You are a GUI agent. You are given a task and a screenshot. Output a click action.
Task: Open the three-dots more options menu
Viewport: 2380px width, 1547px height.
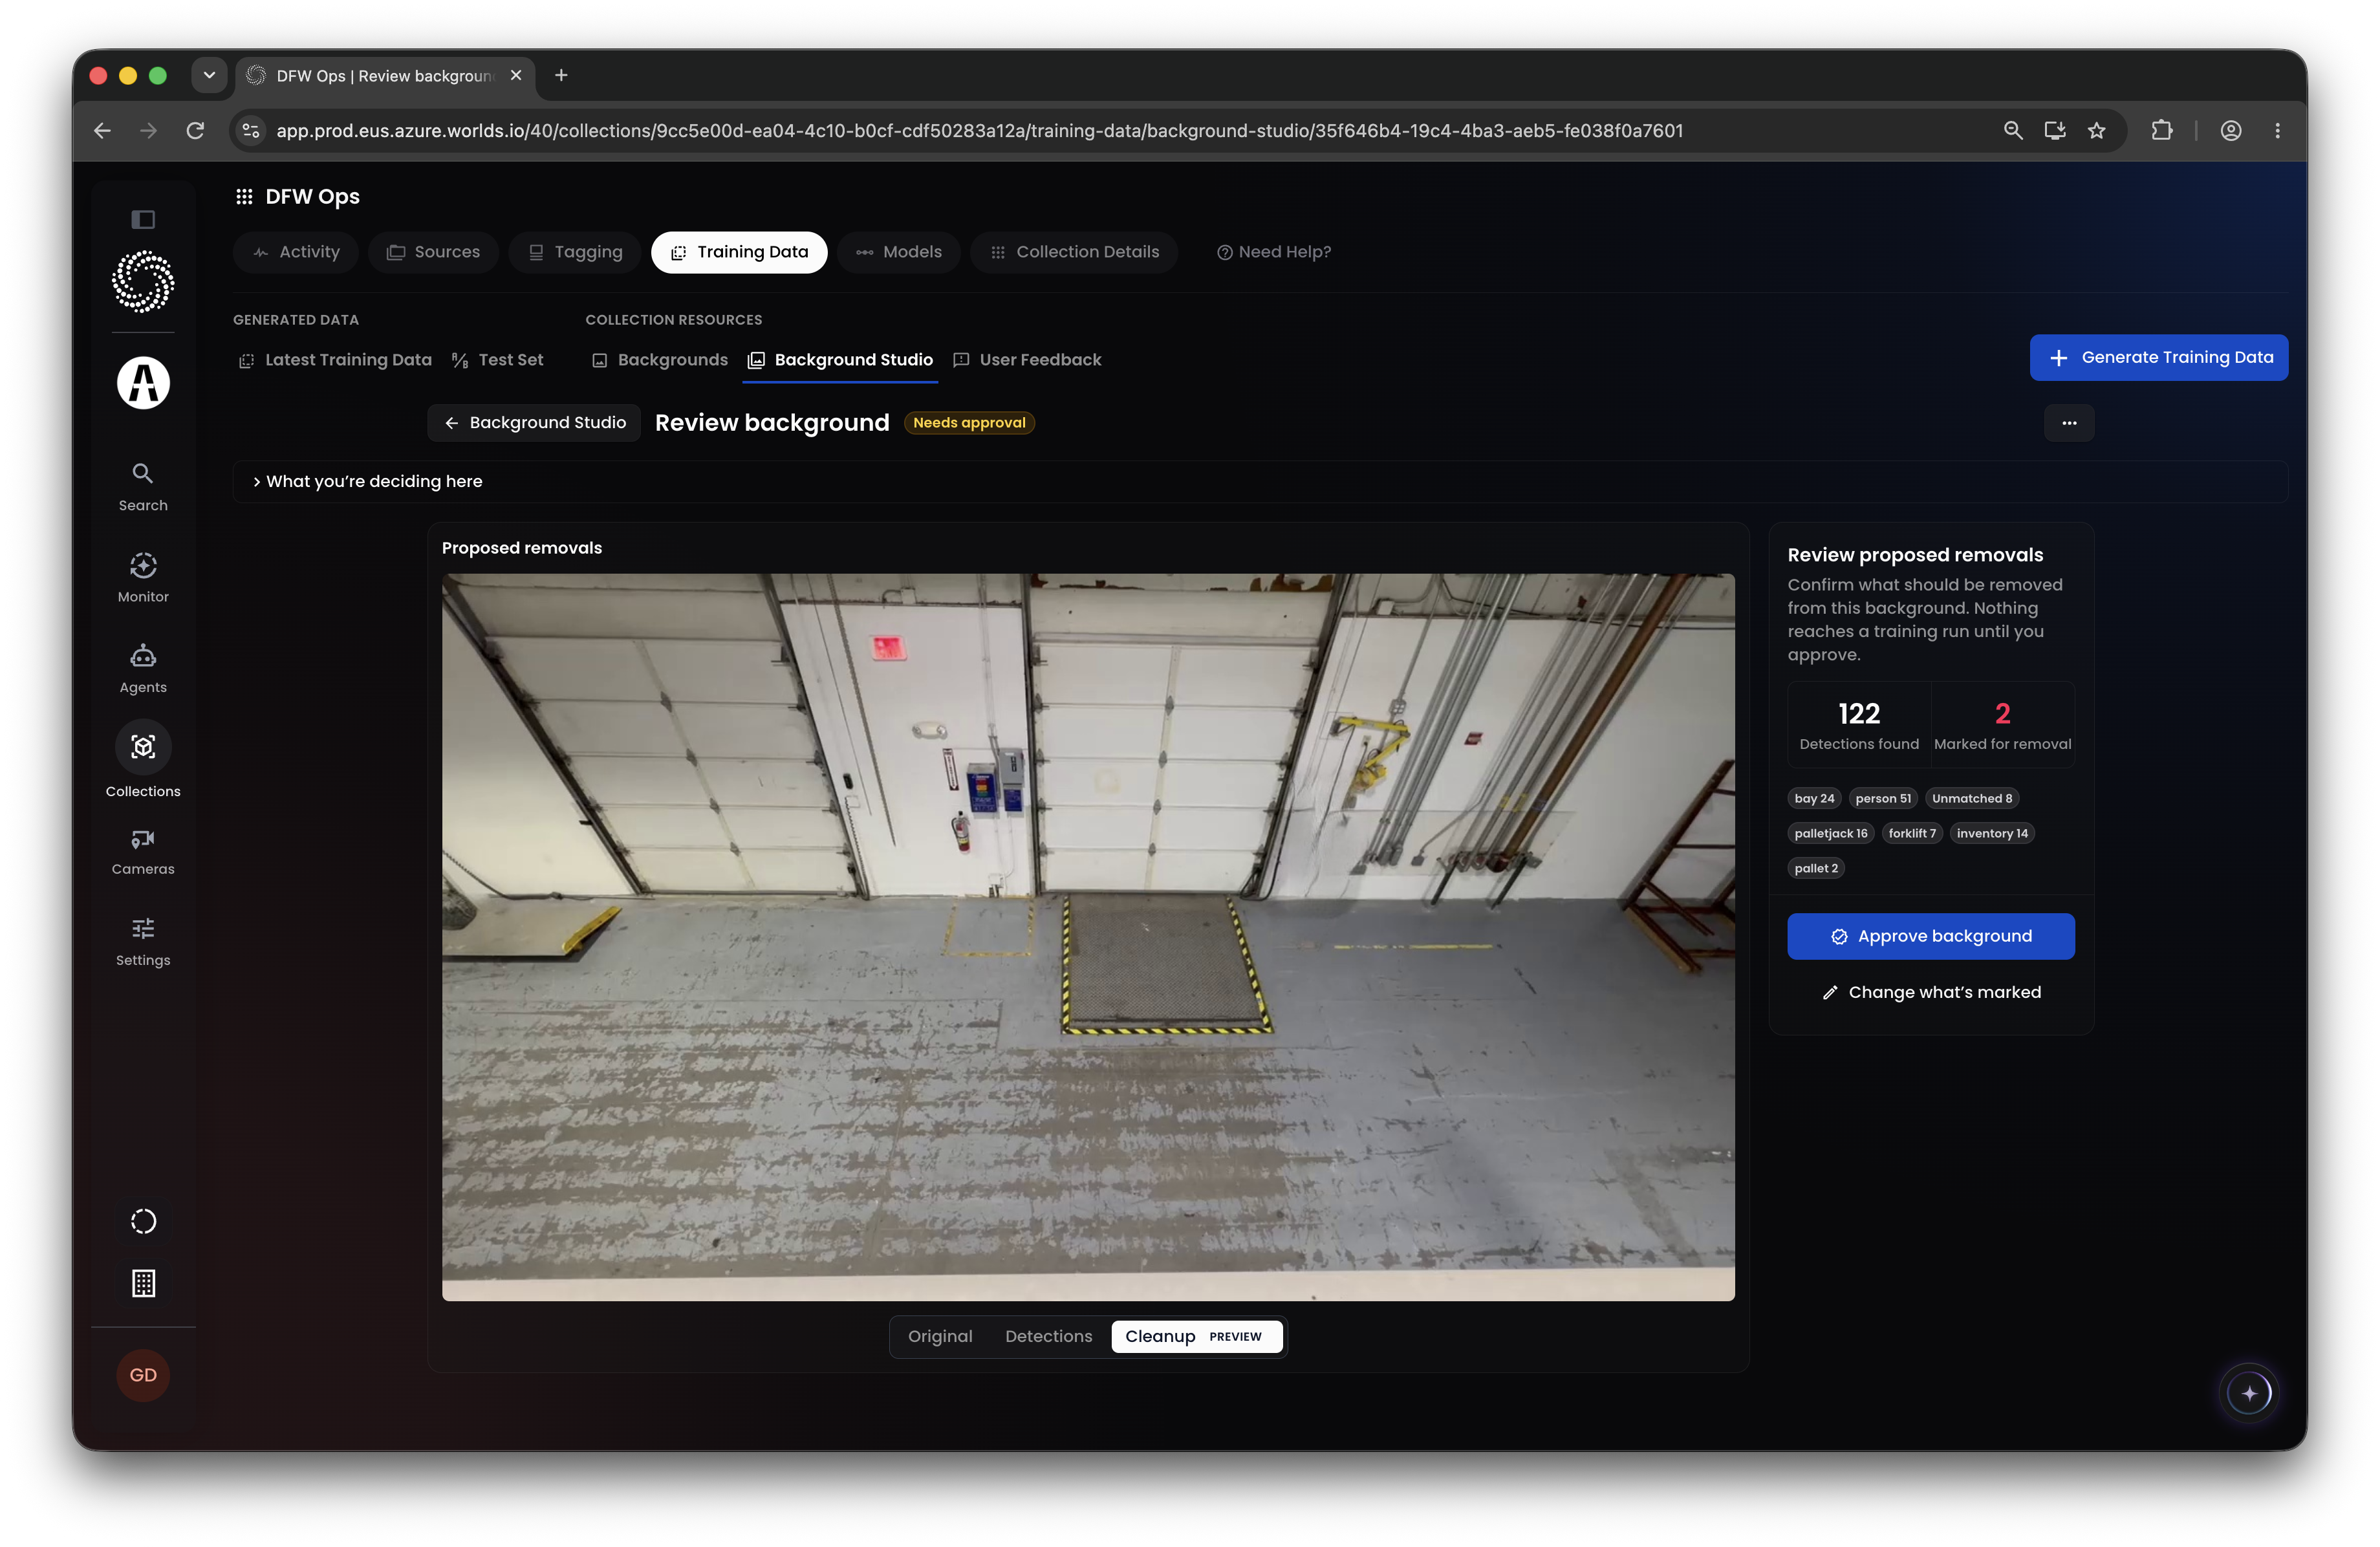click(x=2069, y=423)
